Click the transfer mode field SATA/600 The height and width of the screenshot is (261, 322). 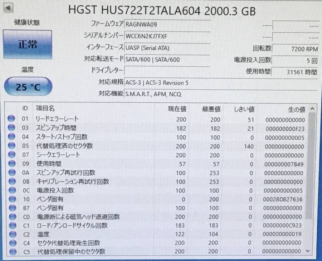(167, 60)
